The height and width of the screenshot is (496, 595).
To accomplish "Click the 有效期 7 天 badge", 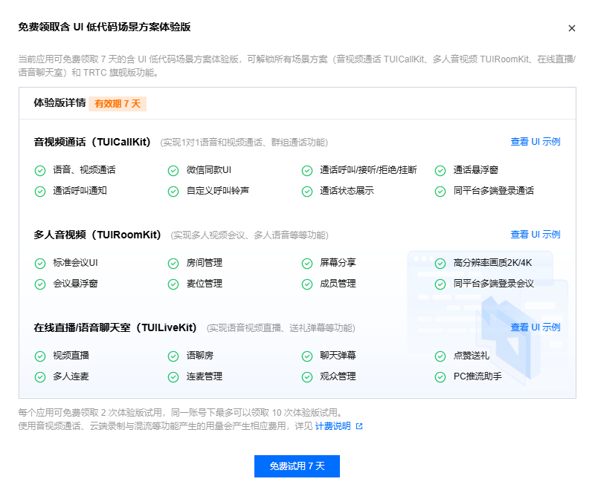I will [x=118, y=104].
